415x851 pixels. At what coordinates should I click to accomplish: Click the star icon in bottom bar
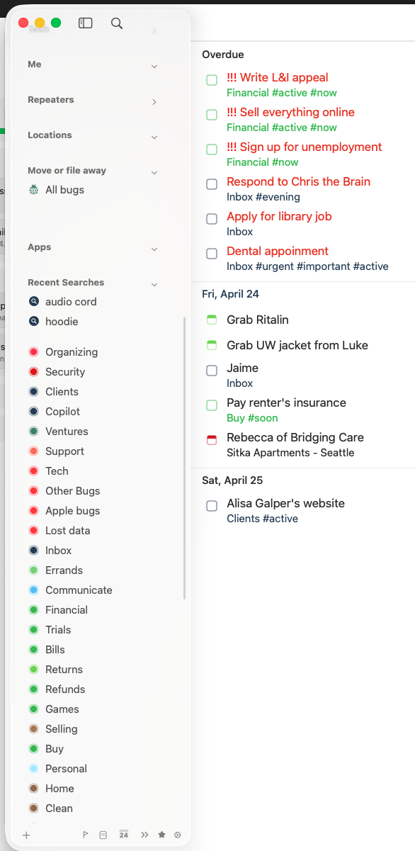pyautogui.click(x=161, y=835)
